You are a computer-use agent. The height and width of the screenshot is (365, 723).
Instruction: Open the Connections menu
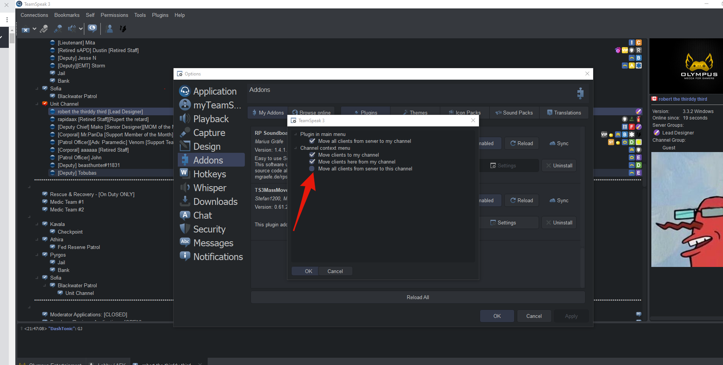point(34,15)
